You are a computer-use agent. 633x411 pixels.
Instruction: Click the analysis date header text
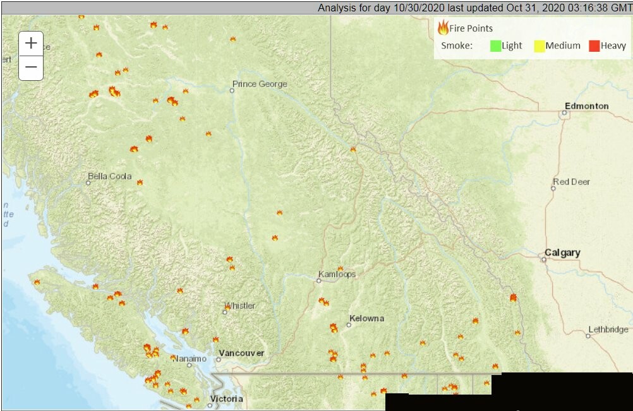[474, 8]
